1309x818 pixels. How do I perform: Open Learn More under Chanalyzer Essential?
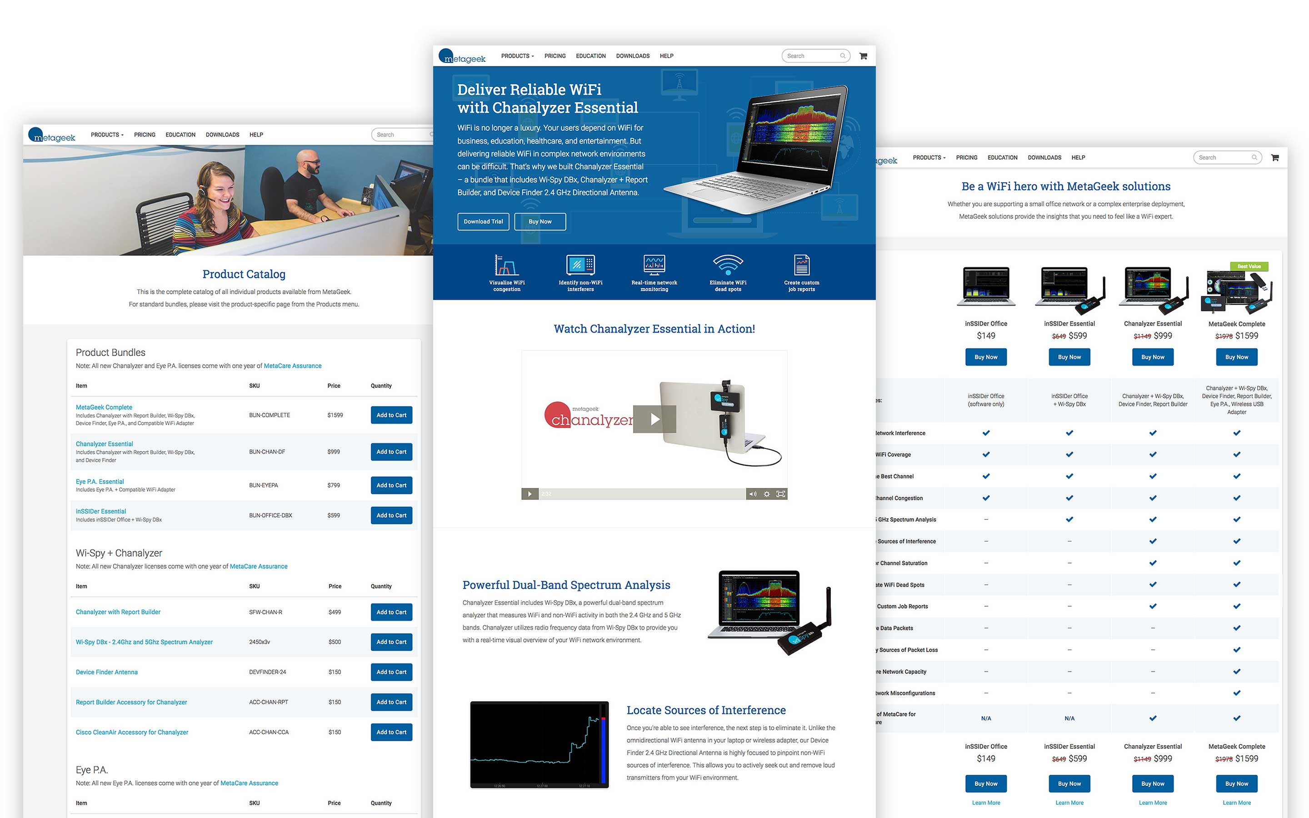click(1153, 803)
